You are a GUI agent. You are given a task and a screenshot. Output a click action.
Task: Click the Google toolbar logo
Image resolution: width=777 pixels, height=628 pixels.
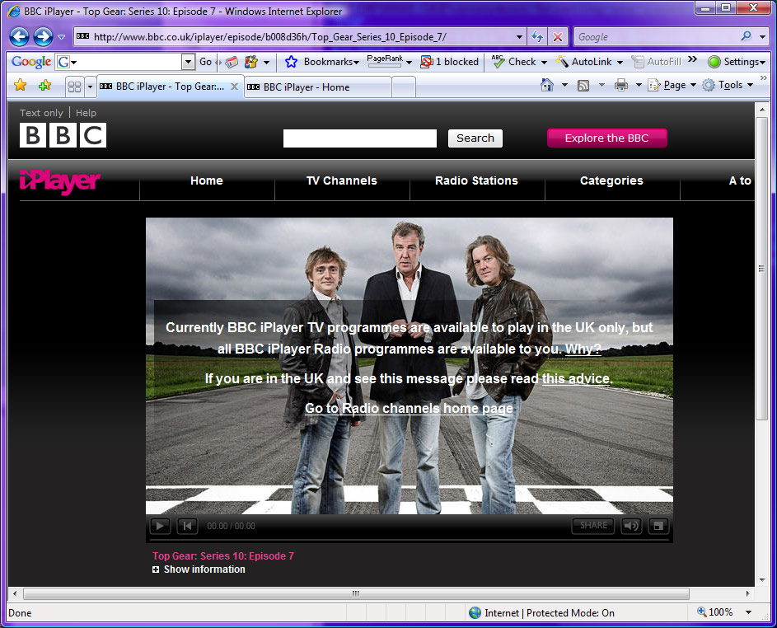(31, 62)
